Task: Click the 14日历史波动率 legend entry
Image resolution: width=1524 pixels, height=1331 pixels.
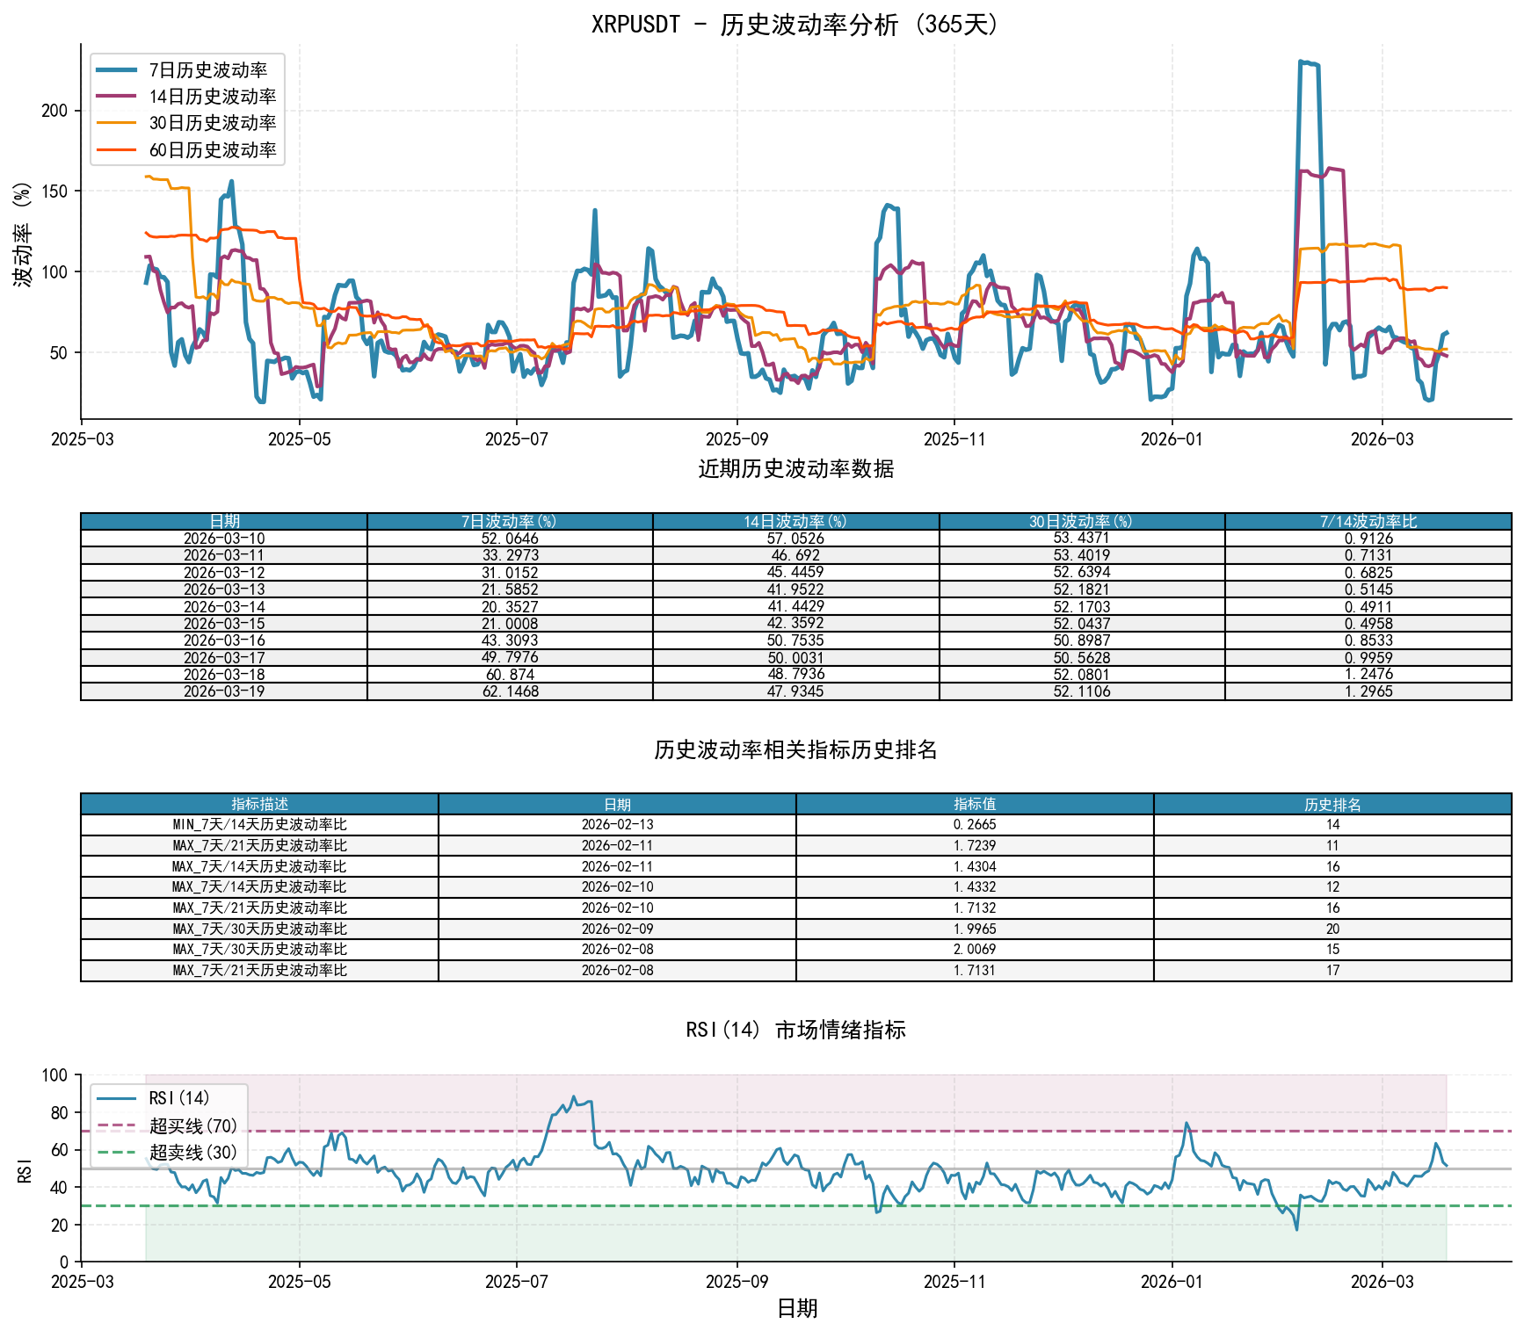Action: [212, 97]
